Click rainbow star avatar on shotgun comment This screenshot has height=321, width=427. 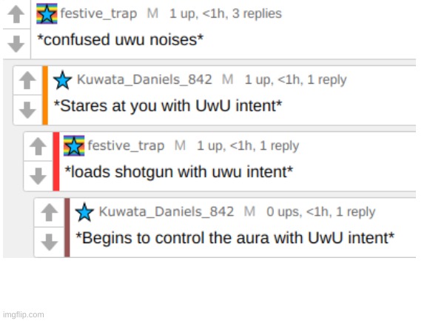[74, 145]
